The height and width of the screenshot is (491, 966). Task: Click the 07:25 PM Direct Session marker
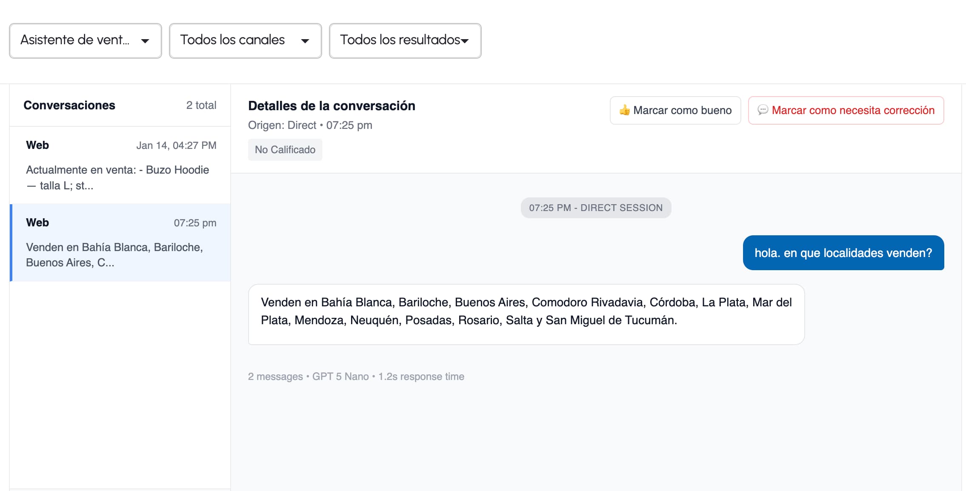[x=595, y=208]
